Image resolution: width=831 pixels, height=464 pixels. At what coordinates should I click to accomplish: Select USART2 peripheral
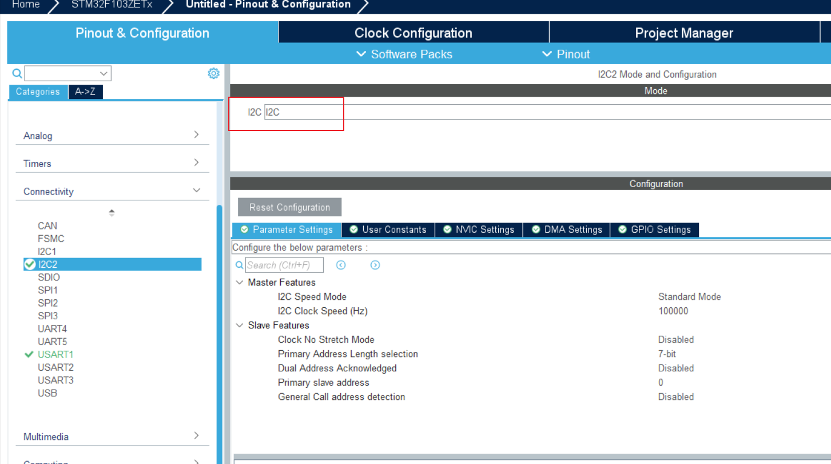click(x=55, y=367)
